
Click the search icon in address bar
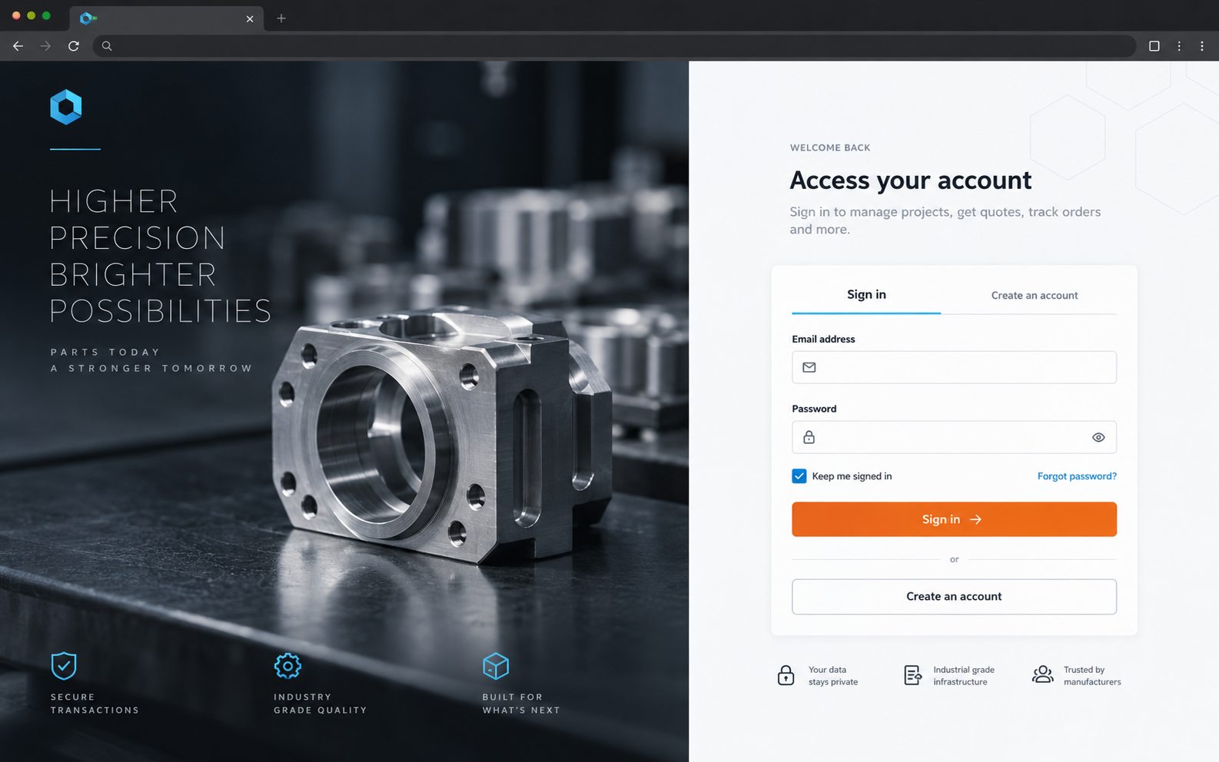[x=107, y=46]
